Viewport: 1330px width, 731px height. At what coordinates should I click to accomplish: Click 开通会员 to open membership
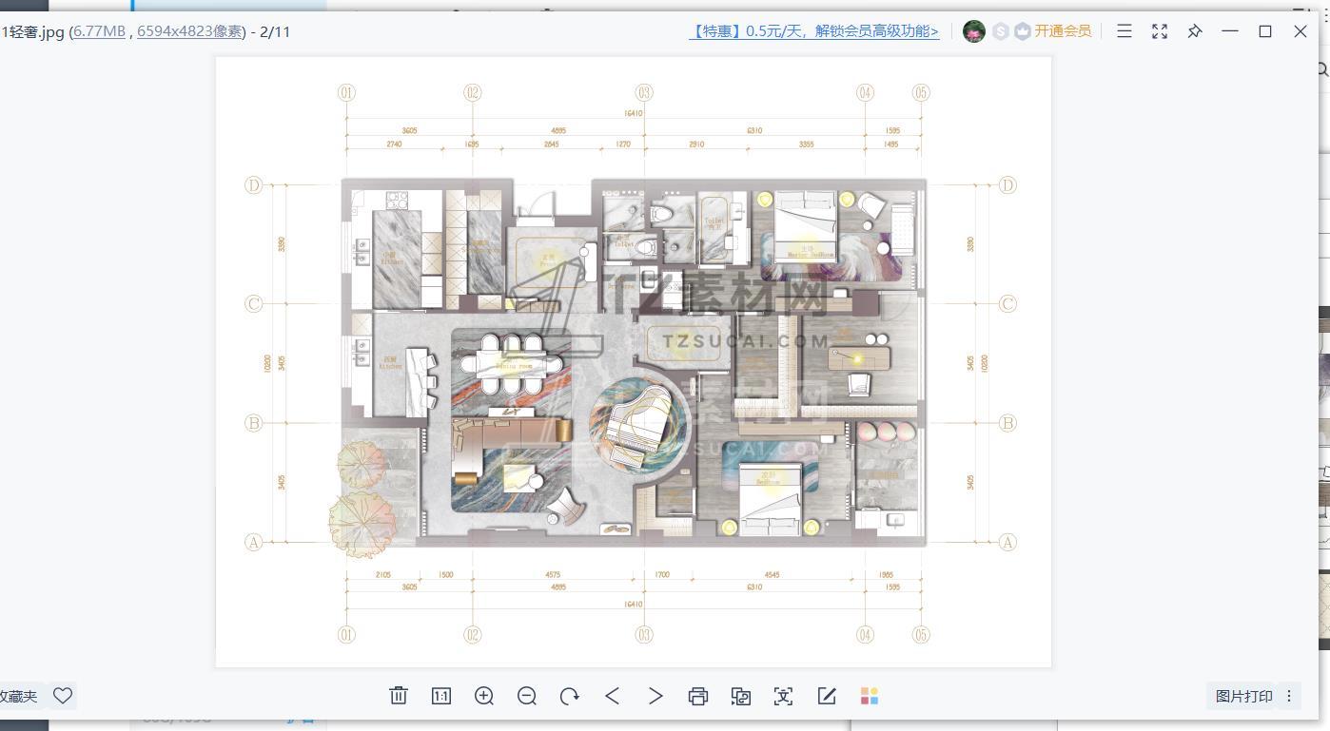(1063, 31)
